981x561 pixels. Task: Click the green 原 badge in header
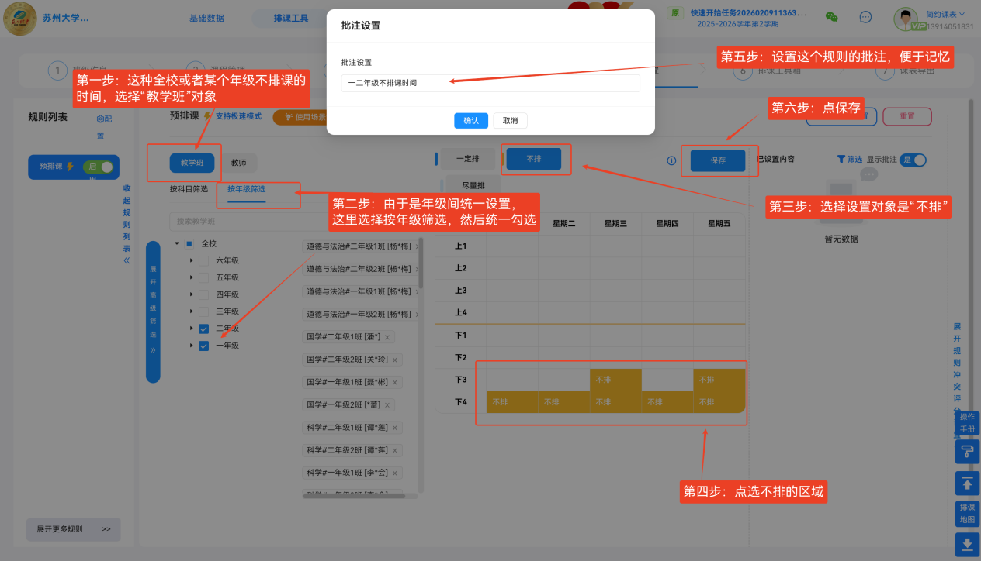675,13
